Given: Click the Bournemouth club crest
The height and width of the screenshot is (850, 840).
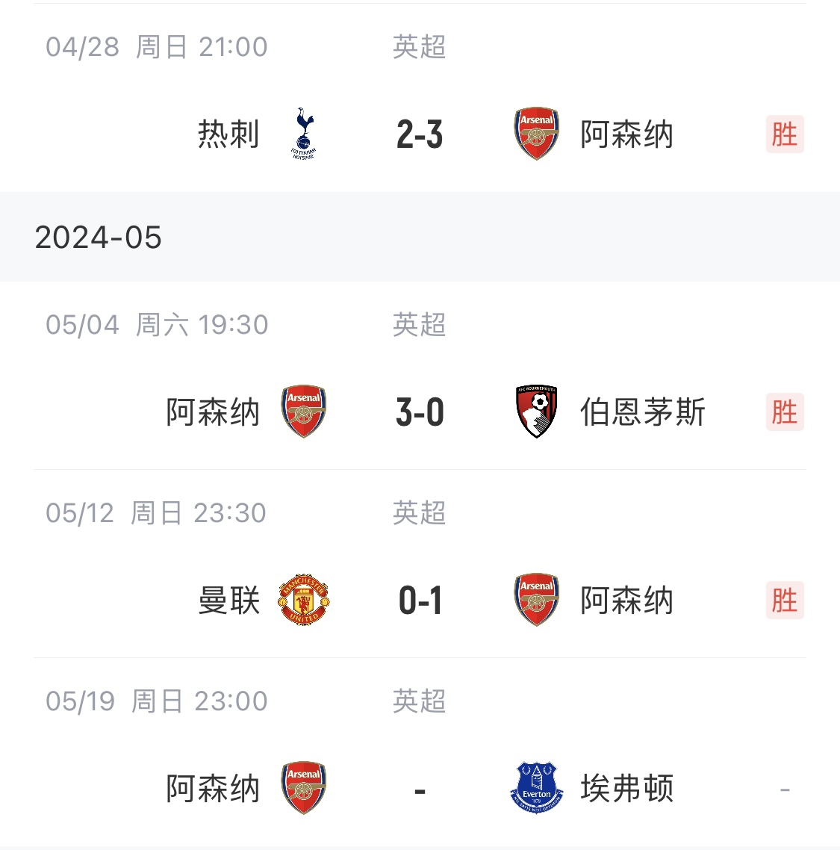Looking at the screenshot, I should (x=536, y=412).
